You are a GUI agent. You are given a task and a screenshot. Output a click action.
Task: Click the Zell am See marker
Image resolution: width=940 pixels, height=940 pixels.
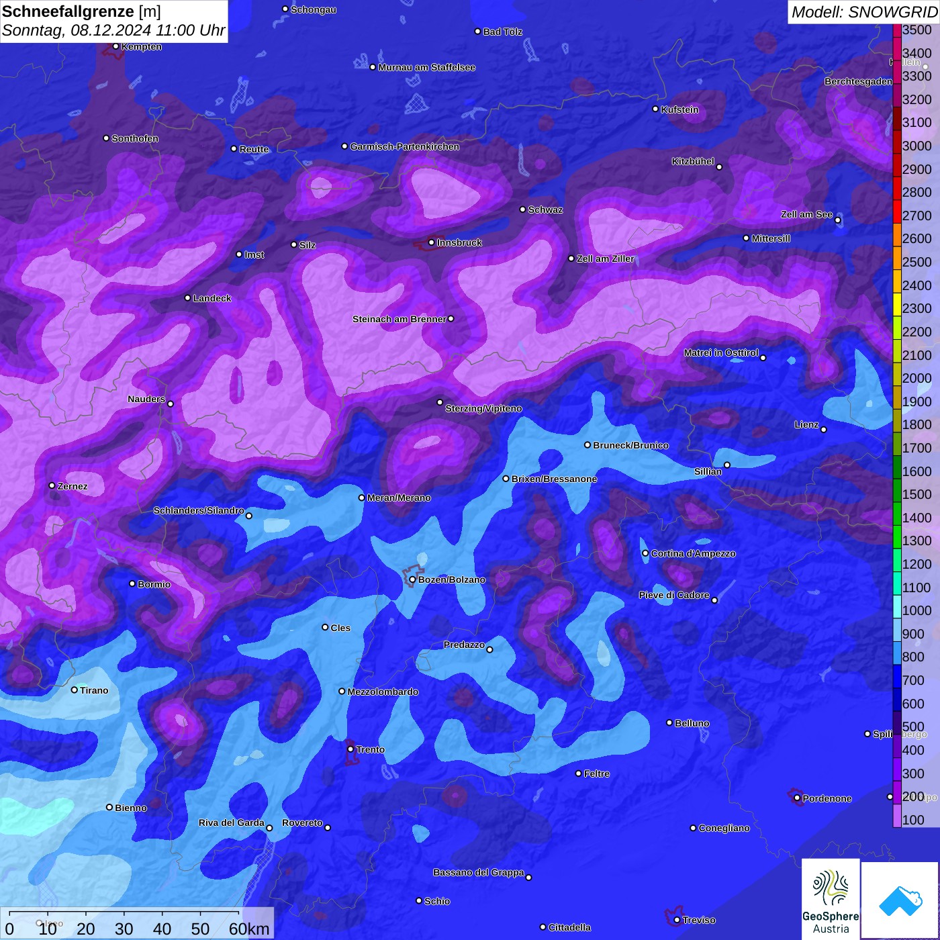coord(837,220)
